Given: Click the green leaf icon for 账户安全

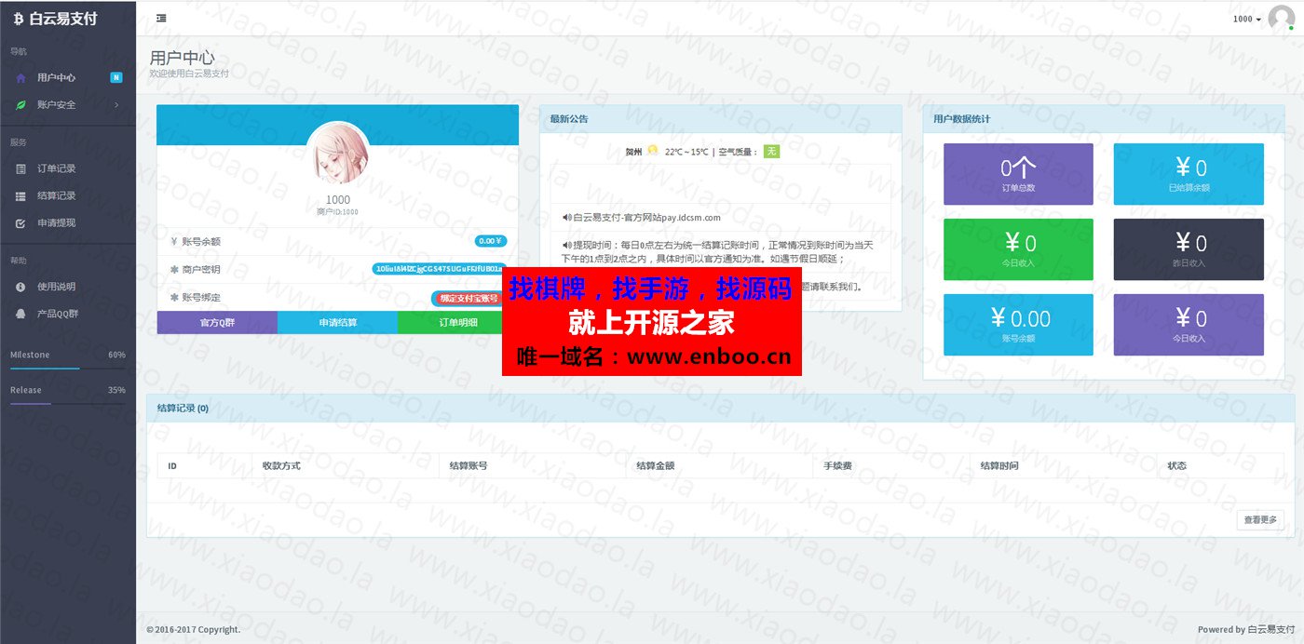Looking at the screenshot, I should [20, 105].
